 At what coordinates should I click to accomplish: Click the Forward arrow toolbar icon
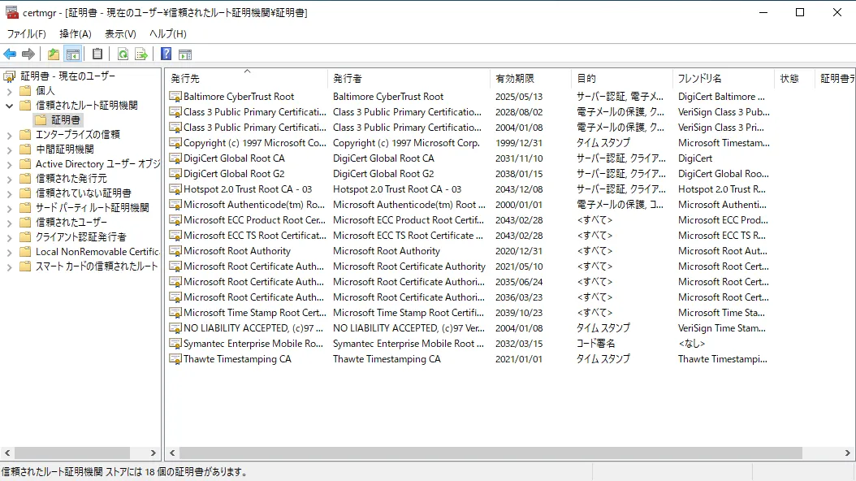[28, 54]
